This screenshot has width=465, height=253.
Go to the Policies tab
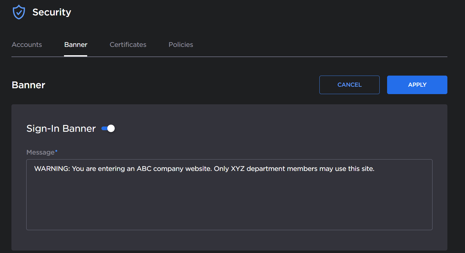coord(181,45)
